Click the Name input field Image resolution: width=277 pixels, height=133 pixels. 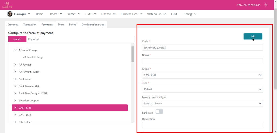point(202,61)
